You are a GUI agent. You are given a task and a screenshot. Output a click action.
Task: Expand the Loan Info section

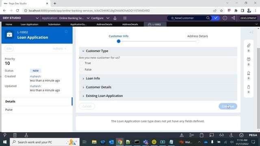pyautogui.click(x=83, y=78)
